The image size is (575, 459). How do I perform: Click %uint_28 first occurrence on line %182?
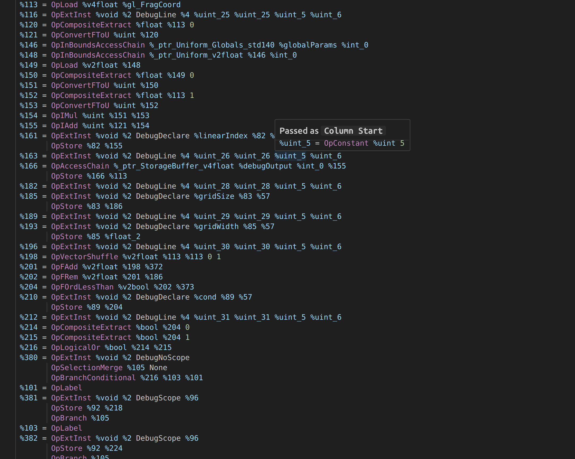(x=212, y=186)
